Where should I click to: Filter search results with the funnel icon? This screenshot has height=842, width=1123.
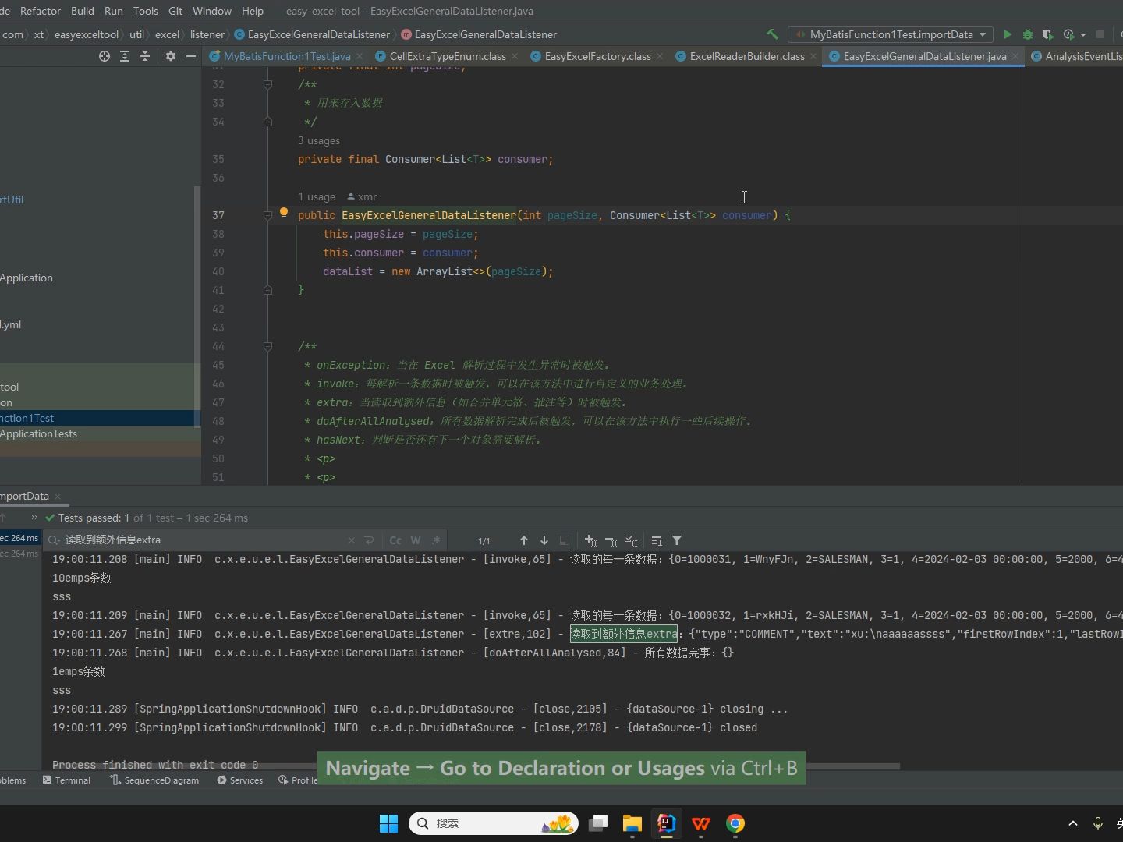click(x=677, y=540)
